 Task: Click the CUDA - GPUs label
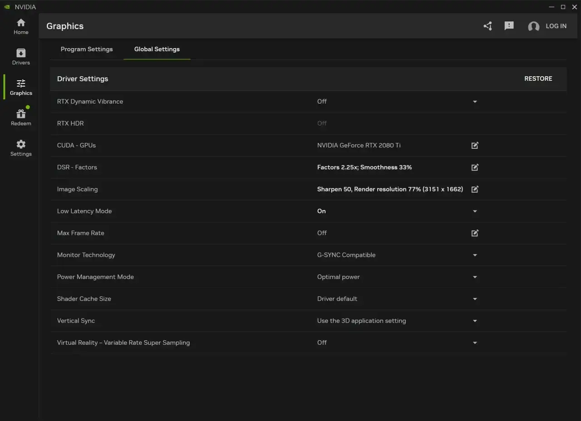click(x=76, y=145)
